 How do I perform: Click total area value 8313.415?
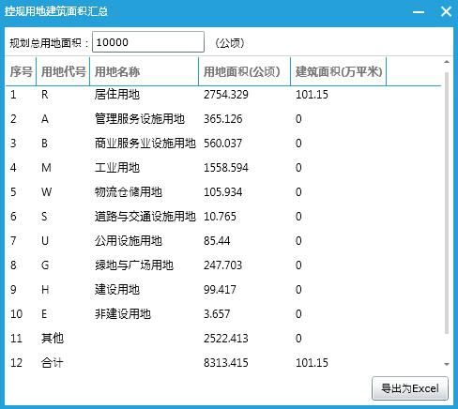[x=226, y=363]
